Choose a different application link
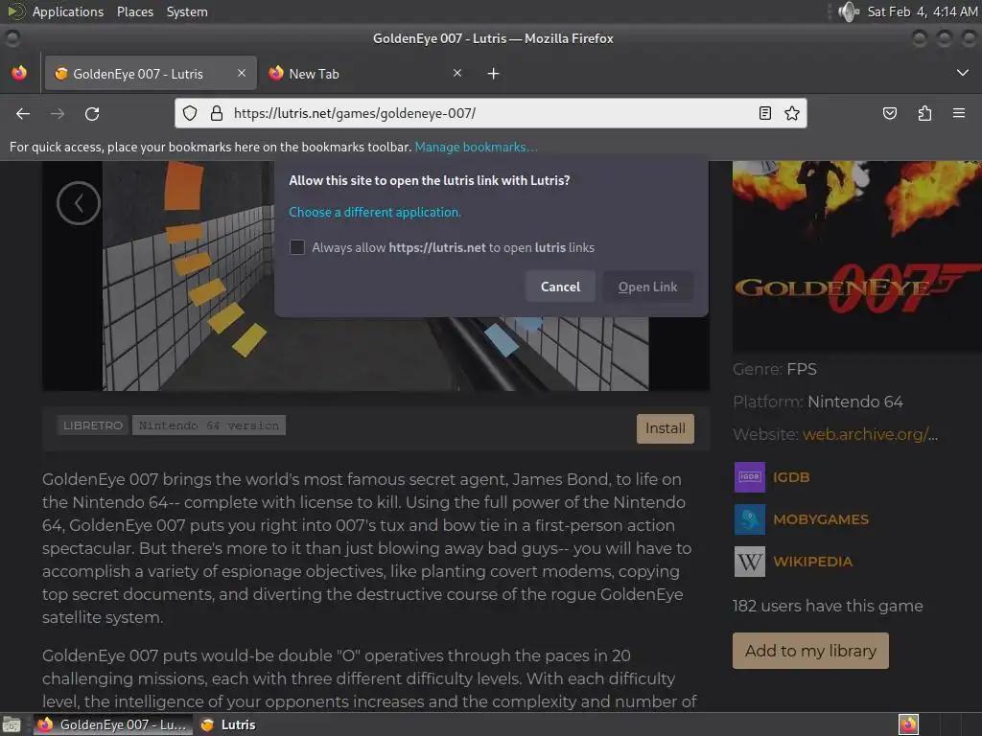This screenshot has height=736, width=982. coord(375,212)
